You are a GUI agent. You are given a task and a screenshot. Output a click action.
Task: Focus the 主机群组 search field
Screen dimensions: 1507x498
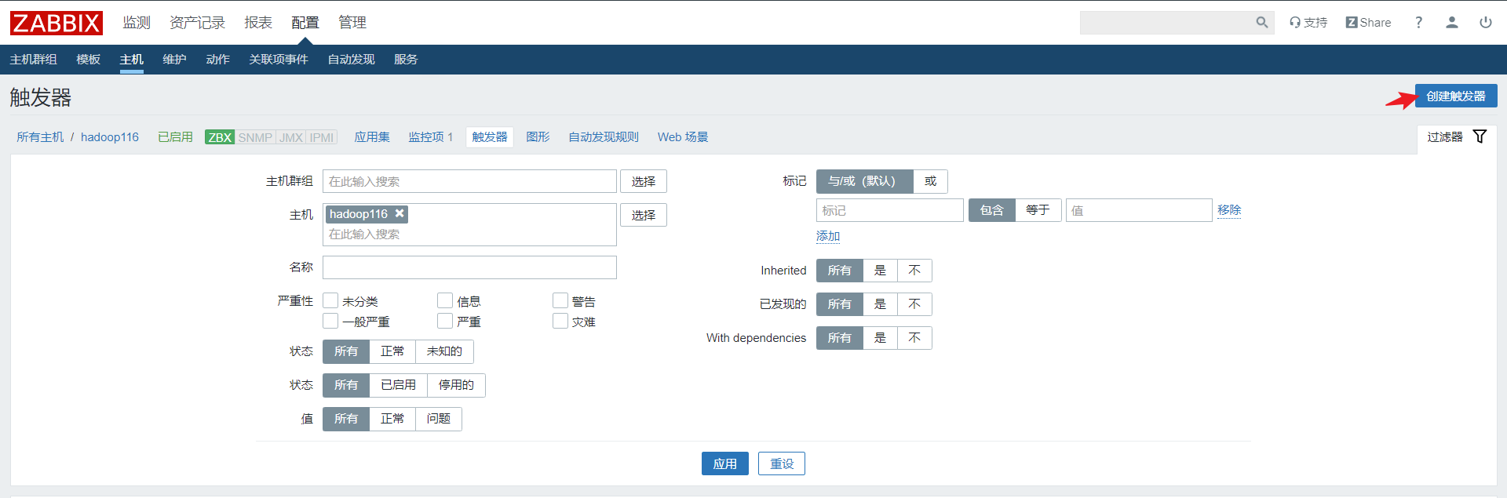tap(469, 181)
